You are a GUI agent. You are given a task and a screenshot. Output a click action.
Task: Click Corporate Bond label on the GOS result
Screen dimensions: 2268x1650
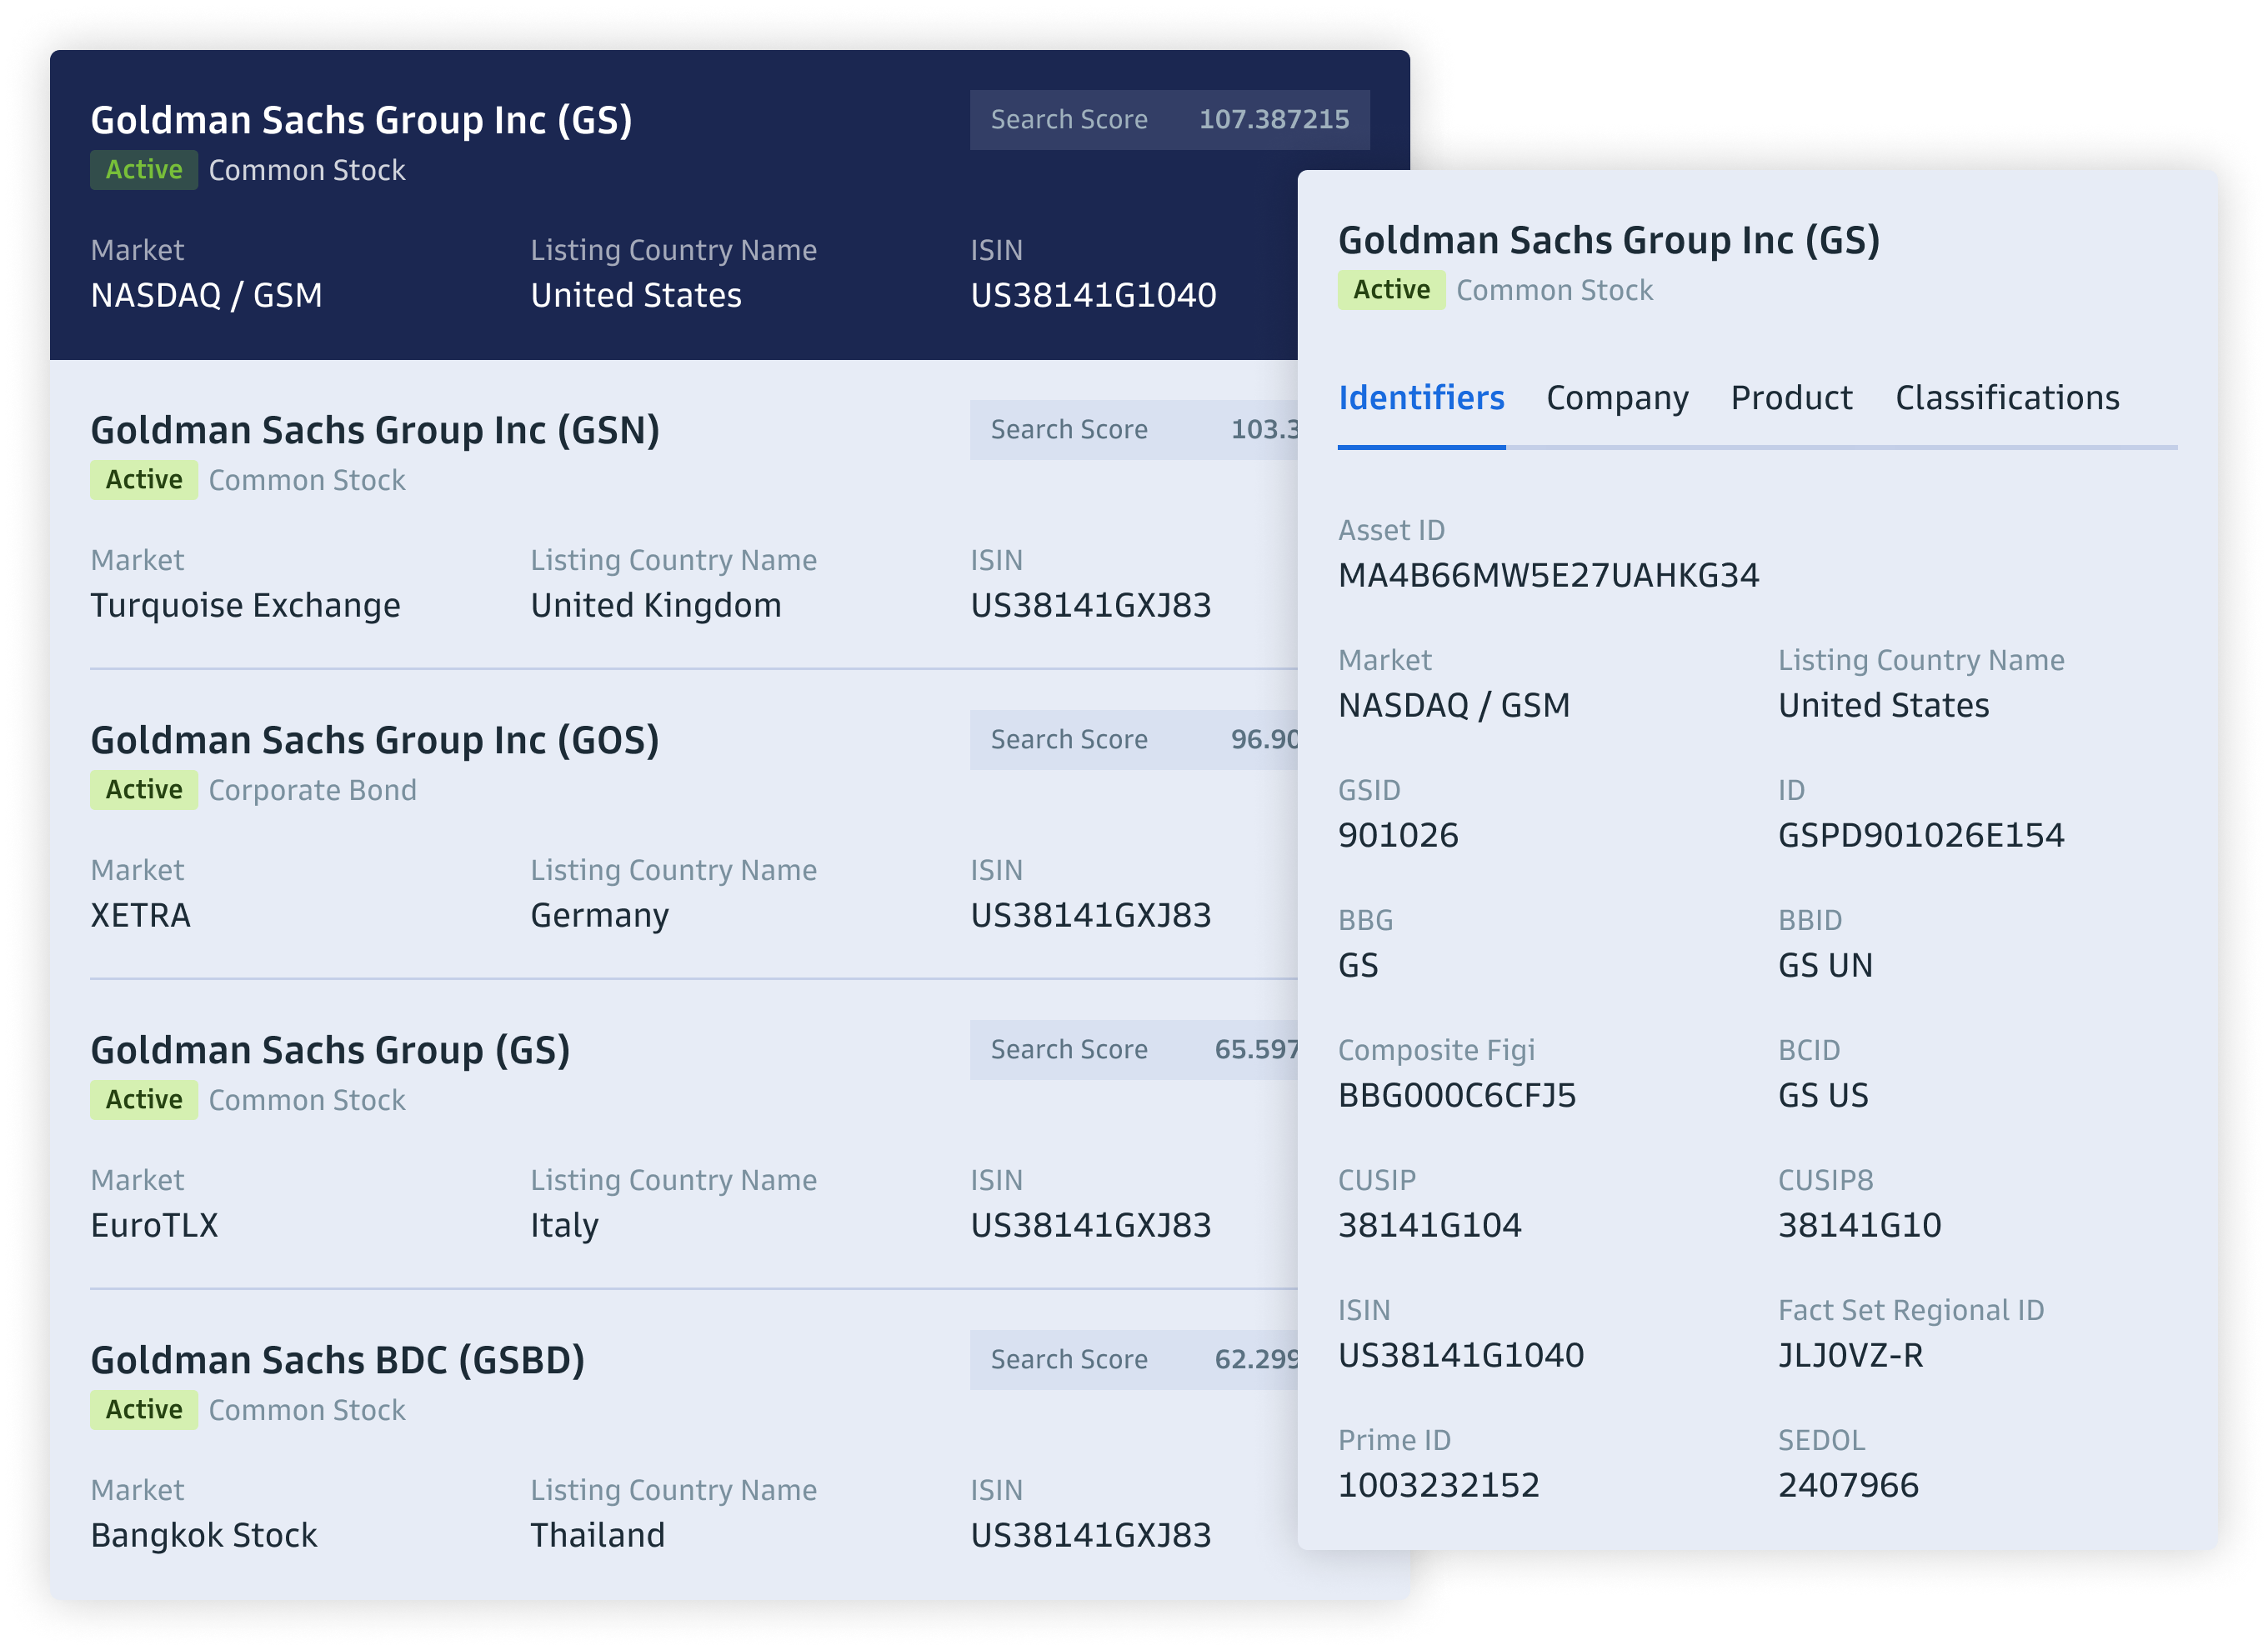(312, 790)
